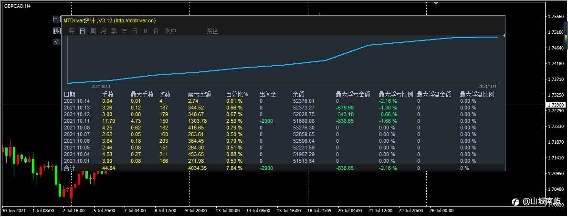Image resolution: width=568 pixels, height=217 pixels.
Task: Click the 移 move panel icon
Action: click(x=56, y=30)
